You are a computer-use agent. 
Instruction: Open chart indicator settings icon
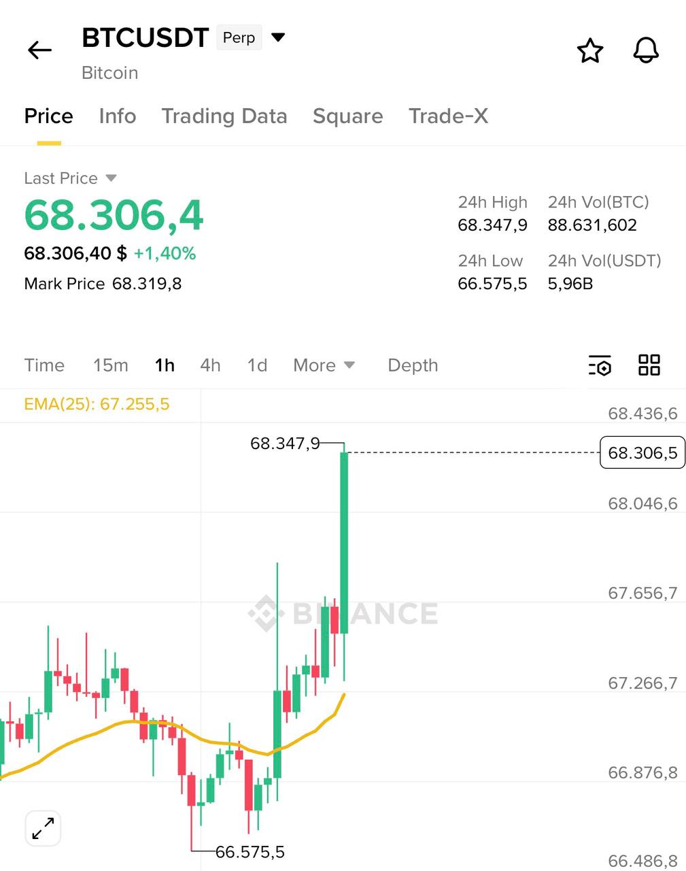(x=600, y=365)
